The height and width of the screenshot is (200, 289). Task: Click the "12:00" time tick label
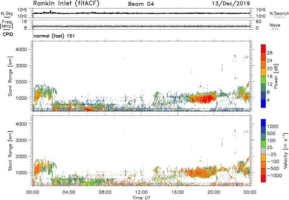point(141,192)
